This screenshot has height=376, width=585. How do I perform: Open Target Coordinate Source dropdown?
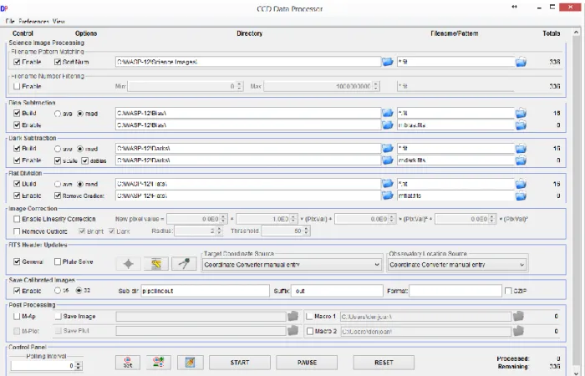point(292,265)
